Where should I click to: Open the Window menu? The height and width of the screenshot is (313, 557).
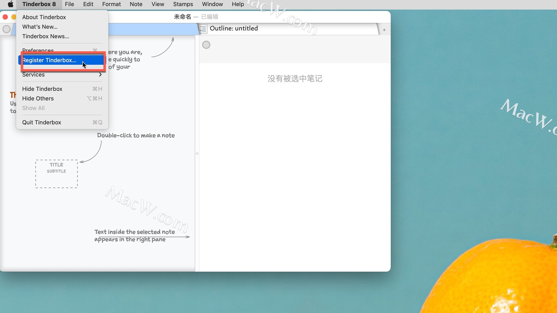pyautogui.click(x=212, y=4)
